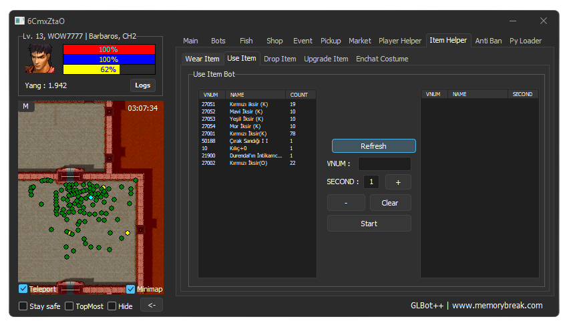This screenshot has height=327, width=567.
Task: Click the Clear button
Action: point(390,203)
